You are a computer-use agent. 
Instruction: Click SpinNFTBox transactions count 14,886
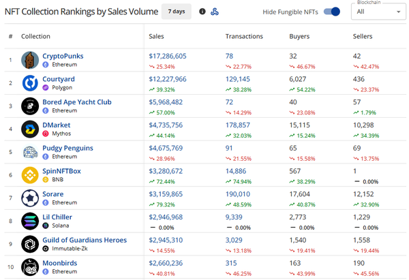(236, 171)
